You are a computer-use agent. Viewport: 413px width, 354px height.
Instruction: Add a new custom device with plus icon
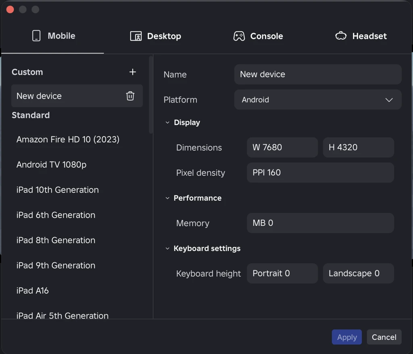[x=132, y=72]
